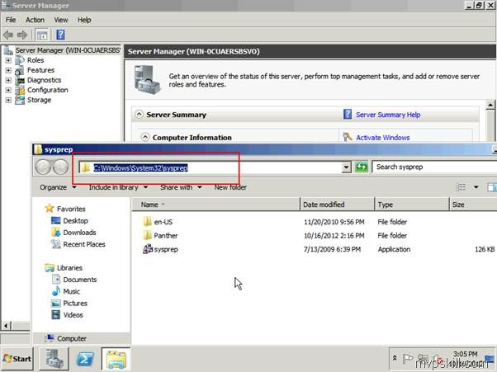Viewport: 497px width, 372px height.
Task: Open the Organize dropdown menu
Action: [x=58, y=187]
